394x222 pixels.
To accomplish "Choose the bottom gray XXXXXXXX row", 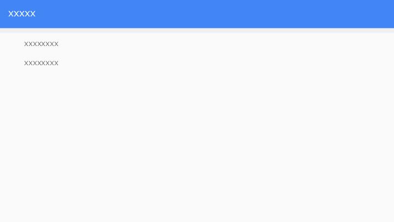I will 197,63.
